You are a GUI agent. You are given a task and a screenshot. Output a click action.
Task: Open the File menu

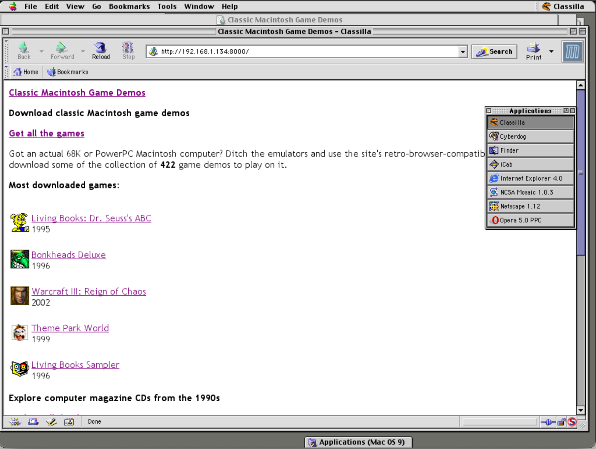(x=31, y=6)
